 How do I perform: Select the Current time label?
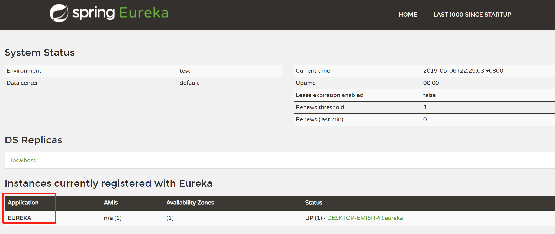[x=313, y=71]
